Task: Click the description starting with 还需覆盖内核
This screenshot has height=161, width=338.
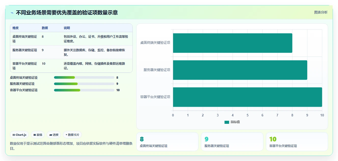Action: click(x=94, y=66)
